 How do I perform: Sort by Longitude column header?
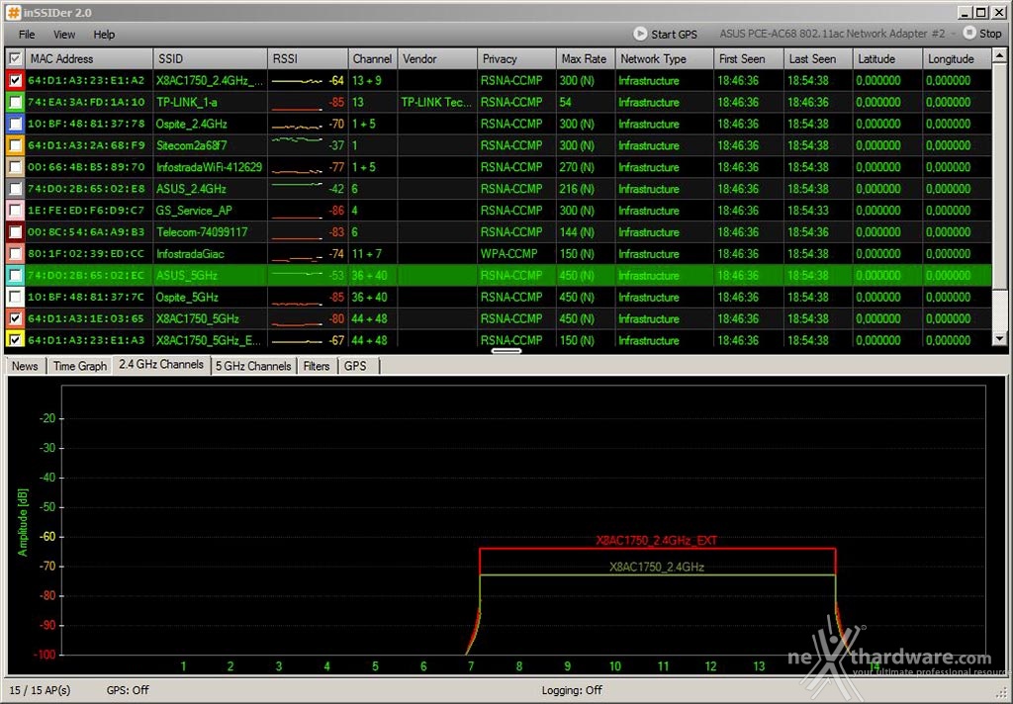pos(957,58)
